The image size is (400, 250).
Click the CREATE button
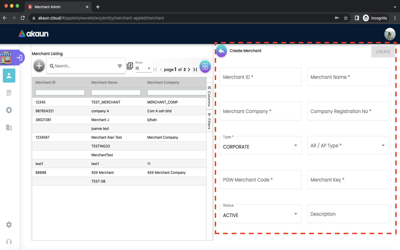(x=382, y=52)
